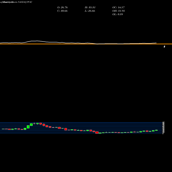Click the 'OH: 31.95' value

pyautogui.click(x=118, y=11)
